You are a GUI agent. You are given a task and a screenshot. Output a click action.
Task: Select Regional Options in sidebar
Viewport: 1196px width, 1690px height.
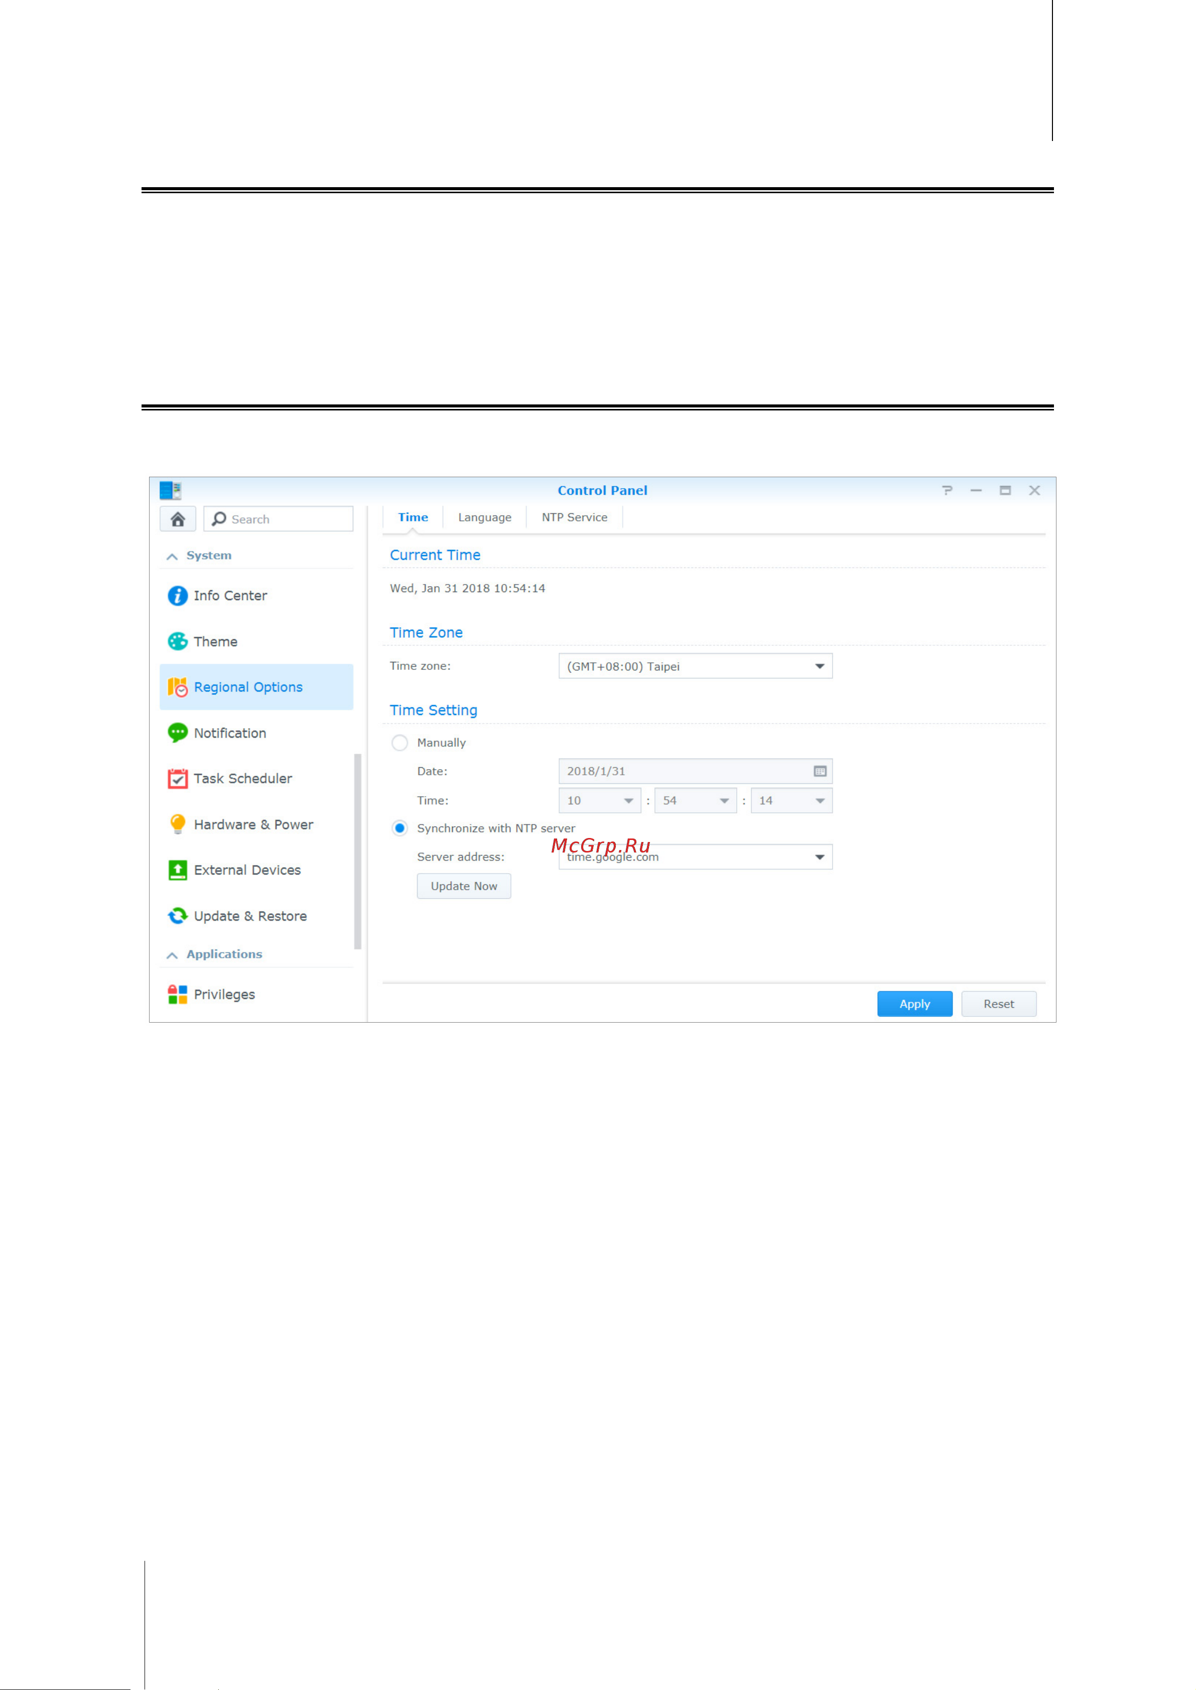[256, 687]
